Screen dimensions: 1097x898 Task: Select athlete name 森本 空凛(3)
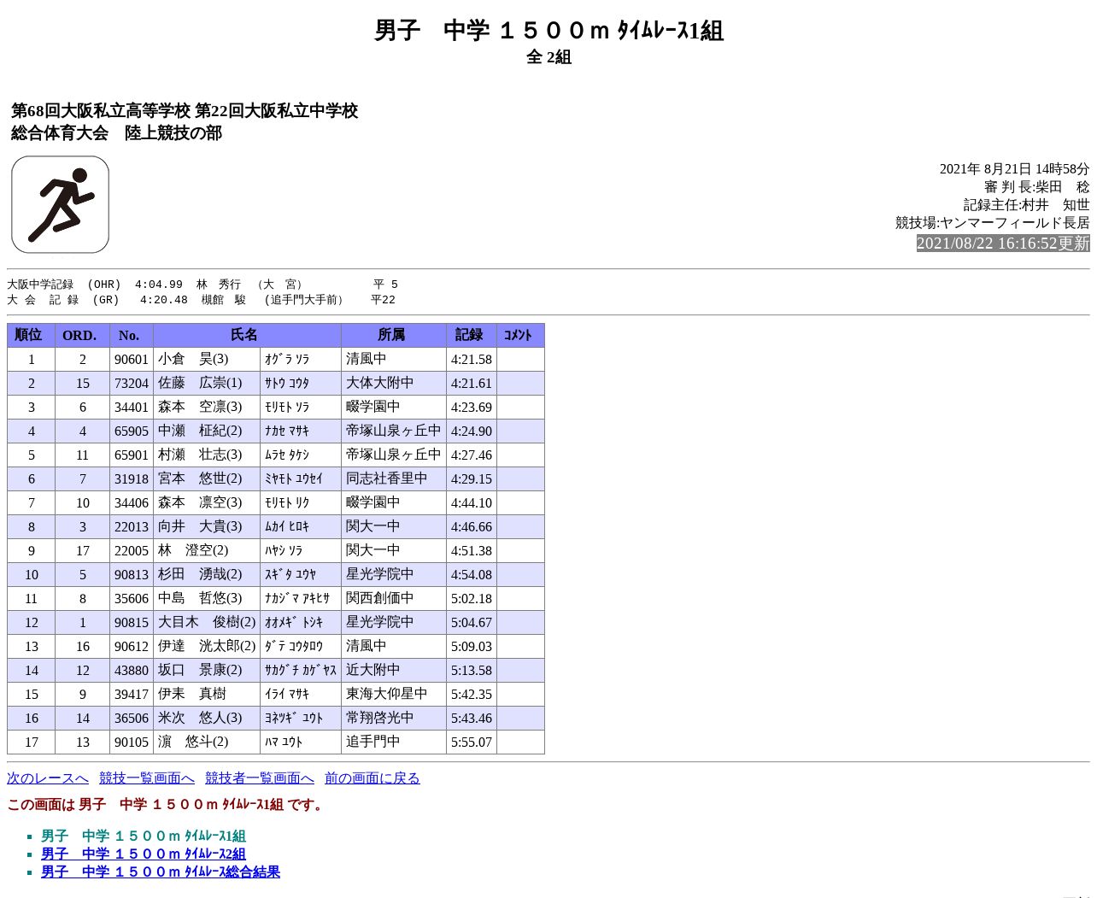tap(200, 408)
